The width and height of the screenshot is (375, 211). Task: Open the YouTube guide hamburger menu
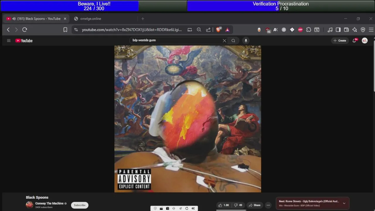tap(9, 41)
